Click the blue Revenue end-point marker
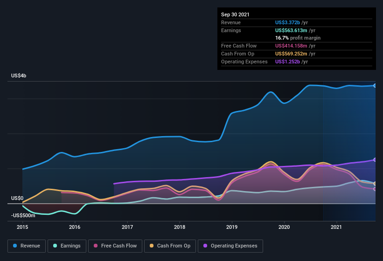 coord(375,86)
